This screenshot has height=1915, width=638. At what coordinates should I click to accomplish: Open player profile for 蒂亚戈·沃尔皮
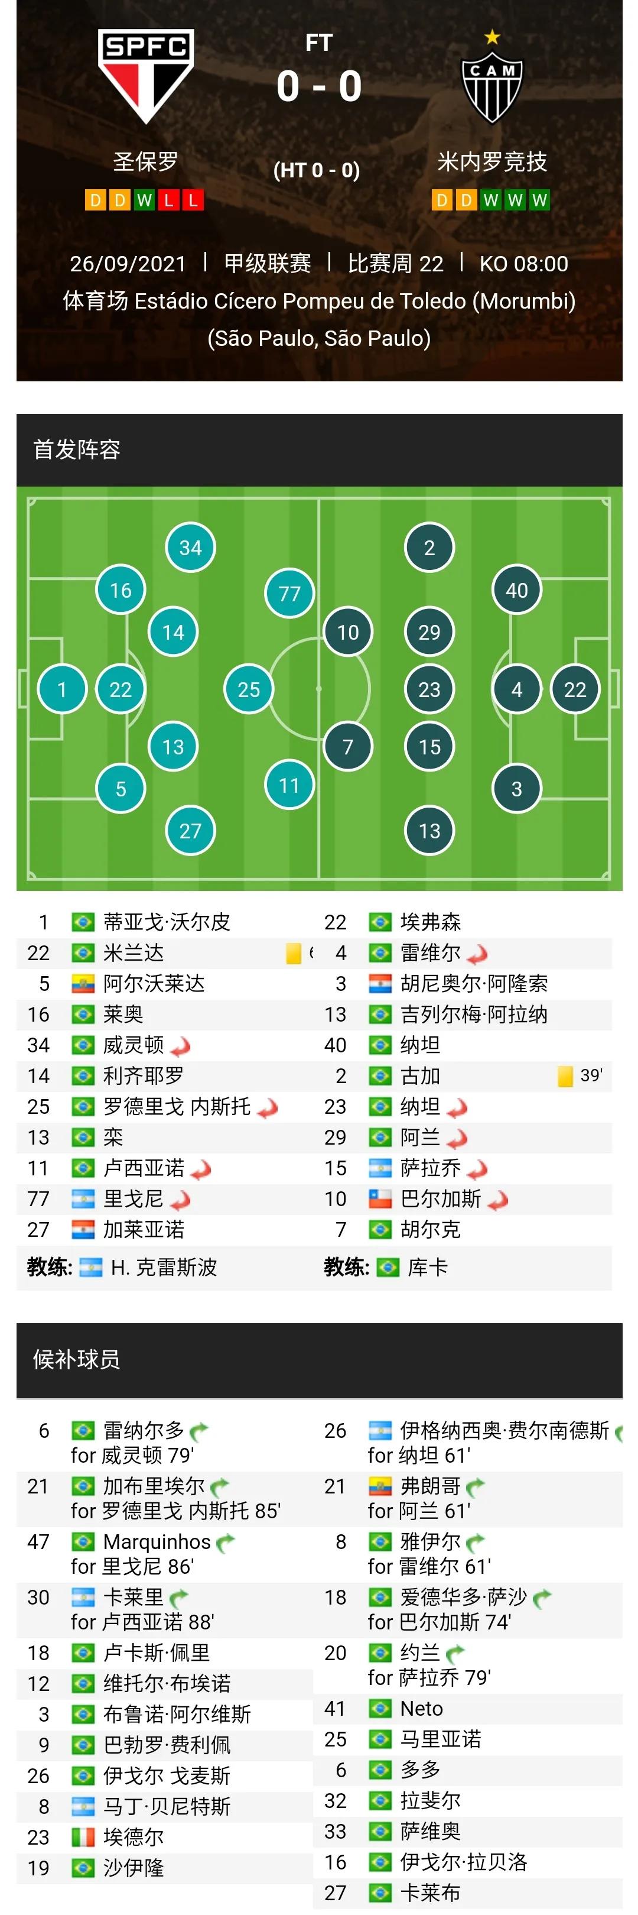(167, 922)
